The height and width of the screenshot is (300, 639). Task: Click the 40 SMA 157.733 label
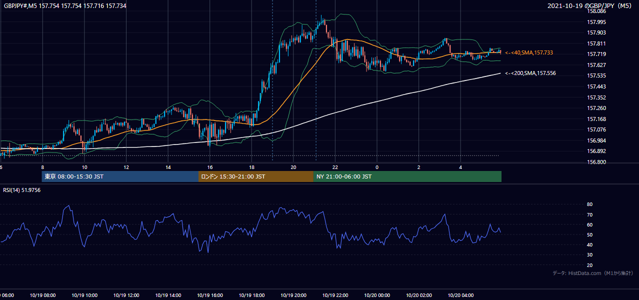(529, 52)
